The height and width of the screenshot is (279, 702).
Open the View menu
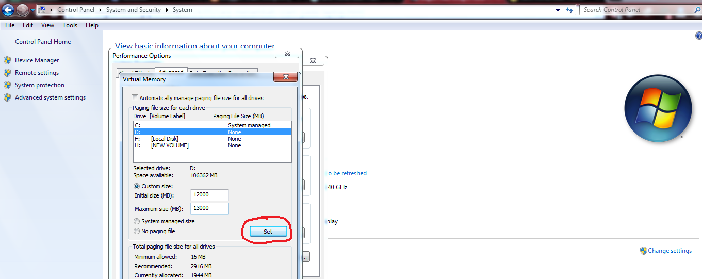tap(47, 25)
